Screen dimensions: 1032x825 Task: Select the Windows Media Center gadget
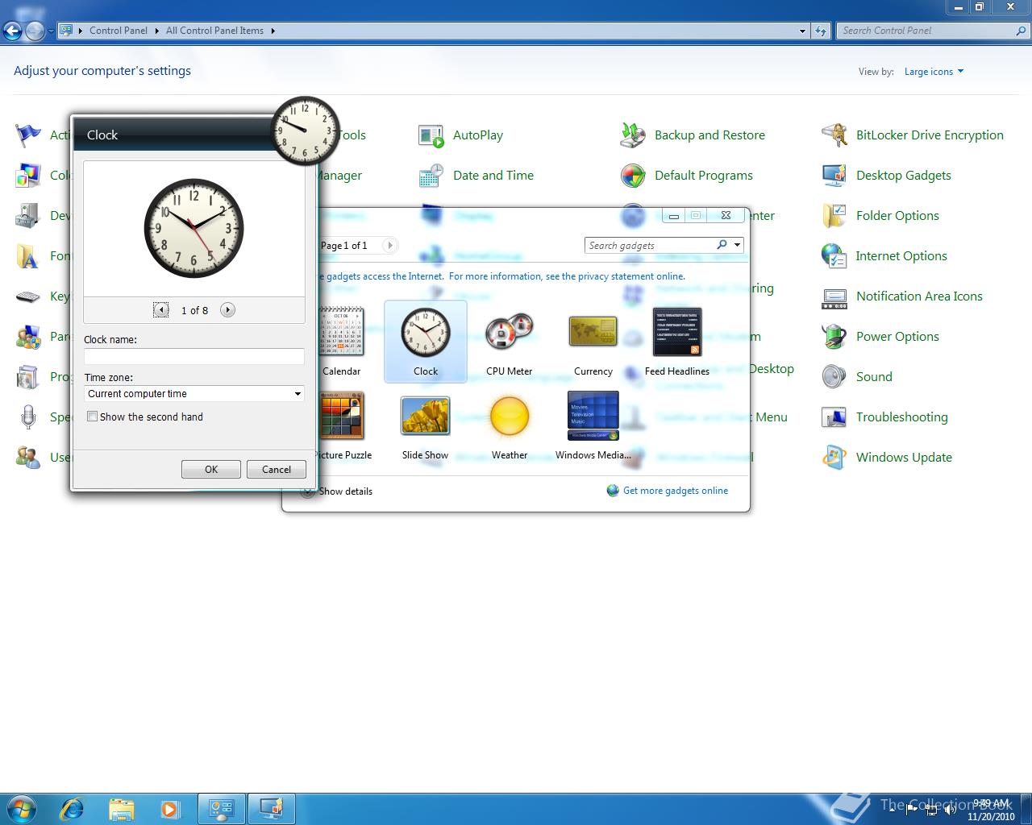[593, 425]
